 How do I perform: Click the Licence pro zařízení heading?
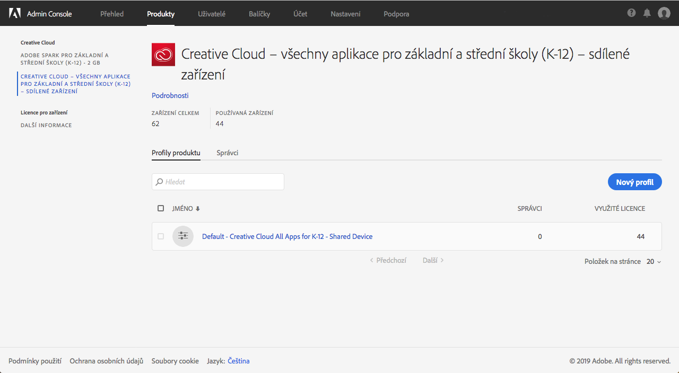(x=44, y=112)
